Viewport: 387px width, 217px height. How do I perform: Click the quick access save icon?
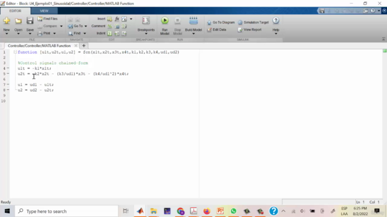tap(322, 11)
